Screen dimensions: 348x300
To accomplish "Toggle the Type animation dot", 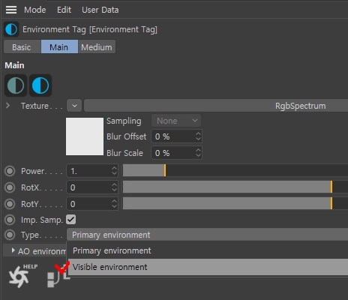I will (10, 235).
